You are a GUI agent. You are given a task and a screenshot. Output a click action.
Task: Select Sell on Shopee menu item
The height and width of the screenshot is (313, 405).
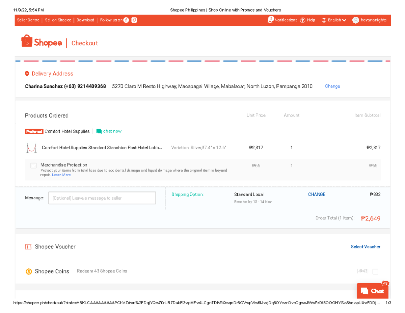tap(58, 20)
